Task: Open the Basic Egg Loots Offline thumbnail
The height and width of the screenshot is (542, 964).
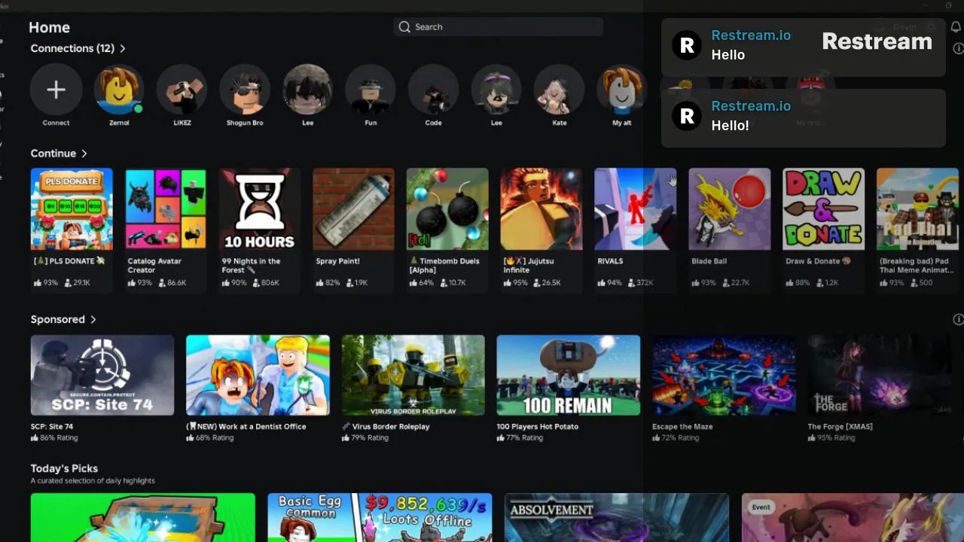Action: pos(380,518)
